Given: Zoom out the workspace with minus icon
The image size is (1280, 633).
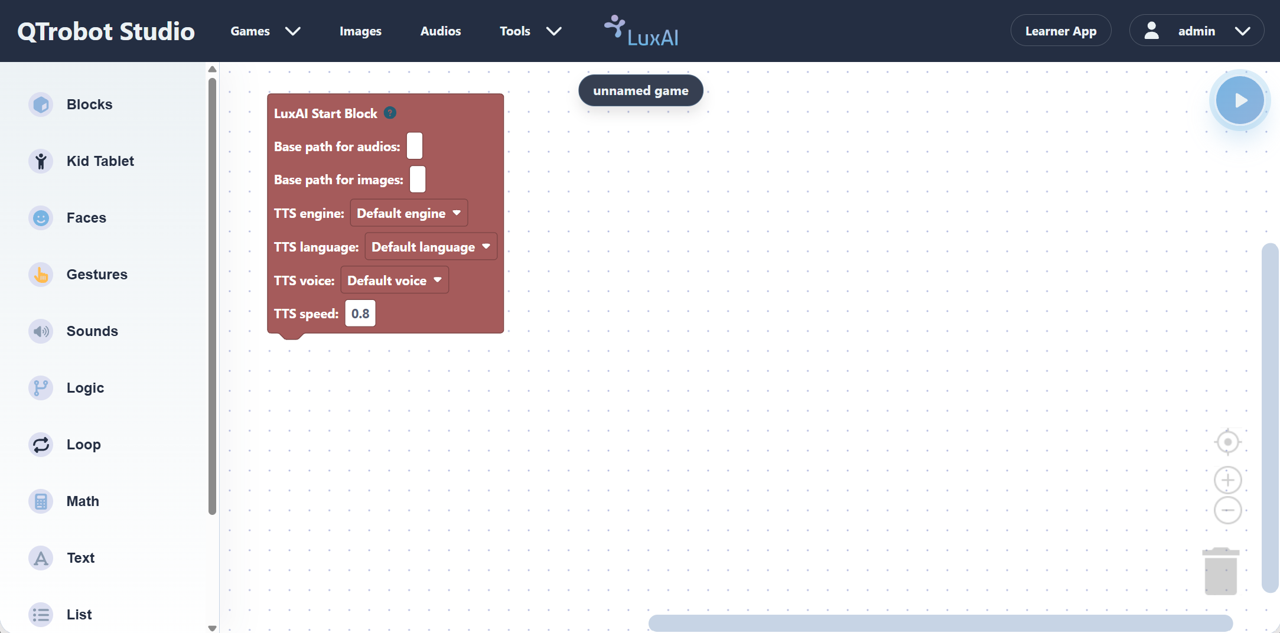Looking at the screenshot, I should (1227, 510).
